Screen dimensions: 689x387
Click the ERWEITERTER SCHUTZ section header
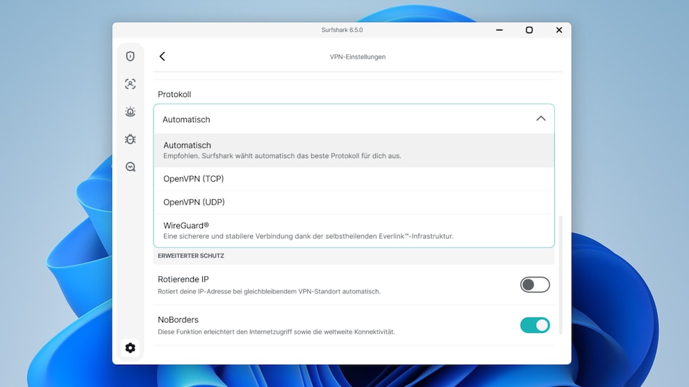pos(191,255)
